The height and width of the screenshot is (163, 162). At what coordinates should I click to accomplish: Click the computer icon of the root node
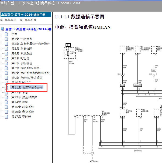pyautogui.click(x=2, y=29)
